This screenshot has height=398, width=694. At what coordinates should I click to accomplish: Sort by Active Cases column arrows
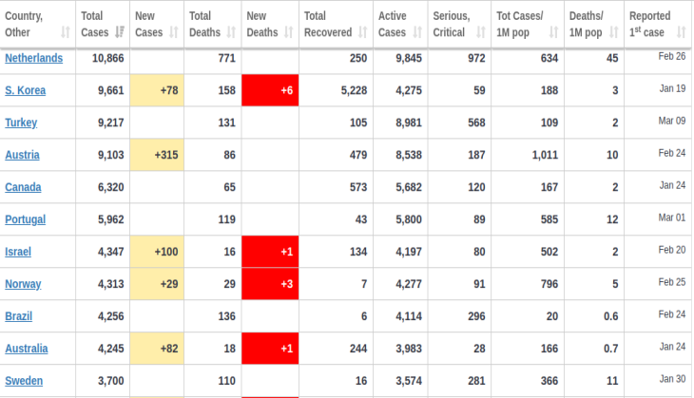pyautogui.click(x=417, y=32)
